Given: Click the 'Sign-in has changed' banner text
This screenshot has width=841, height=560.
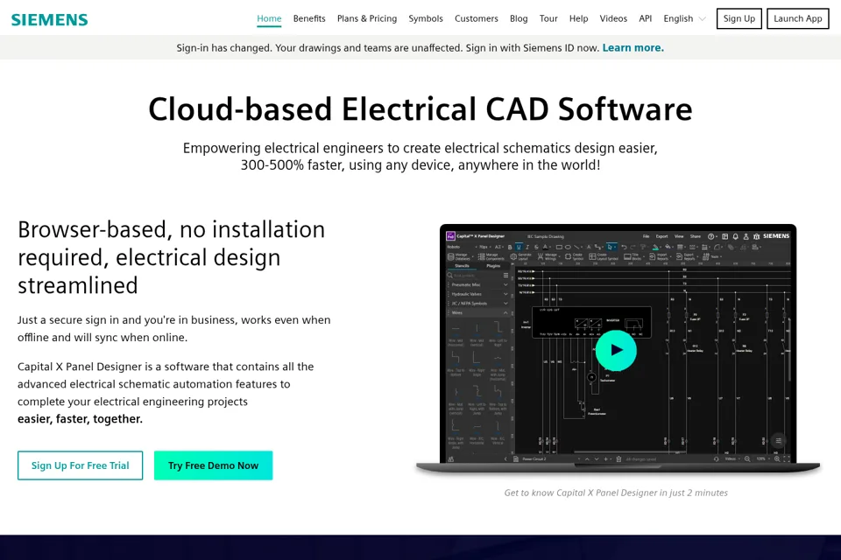Looking at the screenshot, I should tap(388, 48).
